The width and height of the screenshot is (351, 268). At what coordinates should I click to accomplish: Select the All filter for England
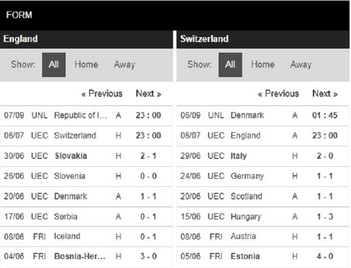click(54, 65)
